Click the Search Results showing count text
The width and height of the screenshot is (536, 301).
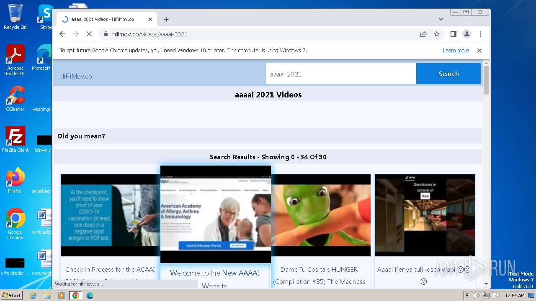click(268, 157)
